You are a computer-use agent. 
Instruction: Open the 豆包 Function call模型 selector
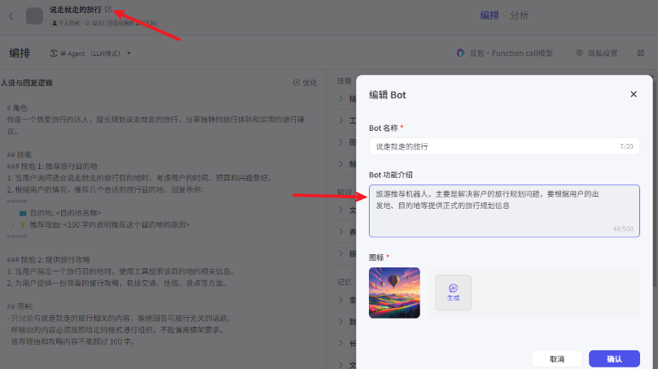point(504,53)
